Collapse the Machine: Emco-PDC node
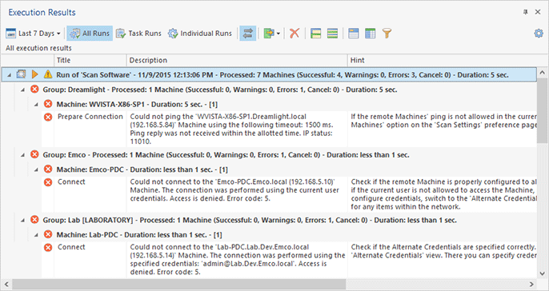This screenshot has height=291, width=549. pos(36,169)
